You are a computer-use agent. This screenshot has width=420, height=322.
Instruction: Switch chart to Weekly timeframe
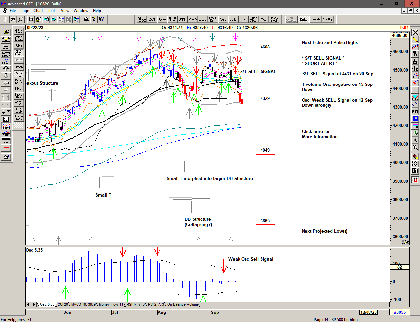click(315, 19)
